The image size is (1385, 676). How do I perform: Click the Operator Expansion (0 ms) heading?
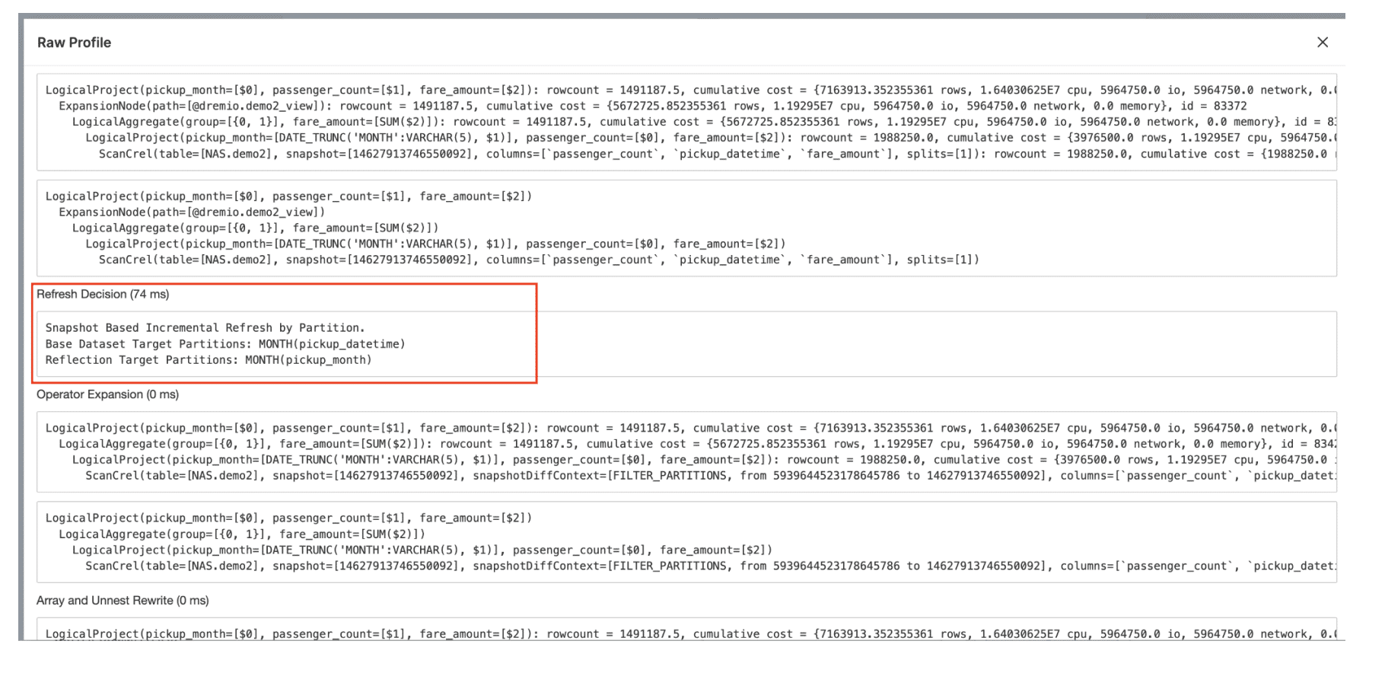pos(107,394)
